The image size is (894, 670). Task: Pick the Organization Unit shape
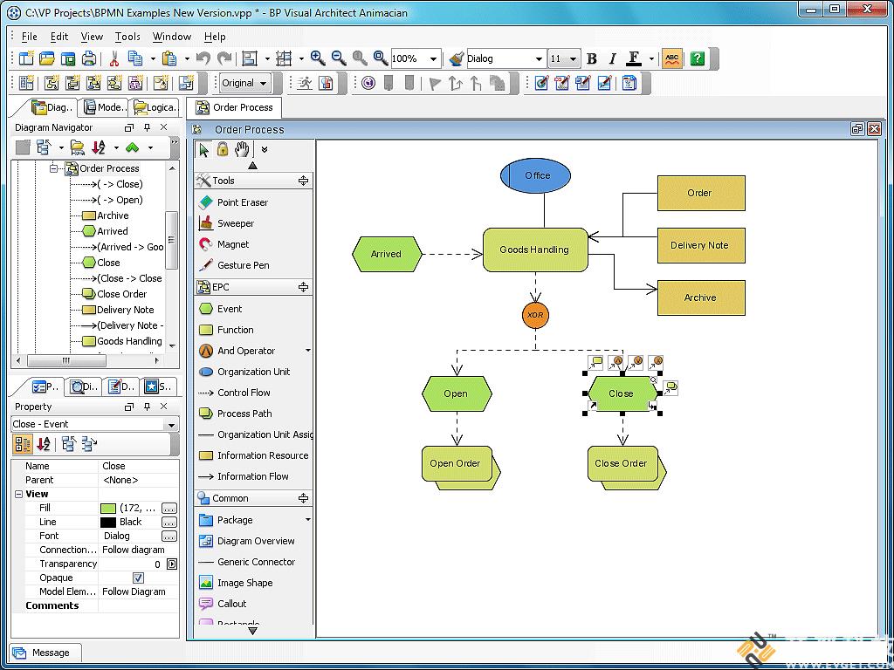(x=244, y=372)
